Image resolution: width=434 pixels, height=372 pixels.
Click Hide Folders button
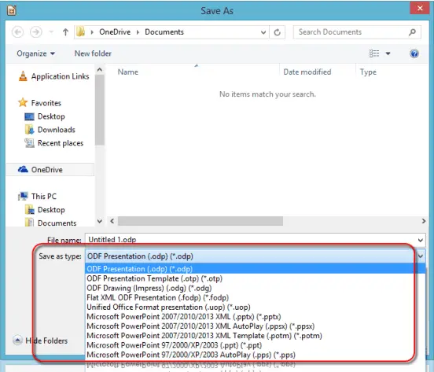tap(40, 341)
